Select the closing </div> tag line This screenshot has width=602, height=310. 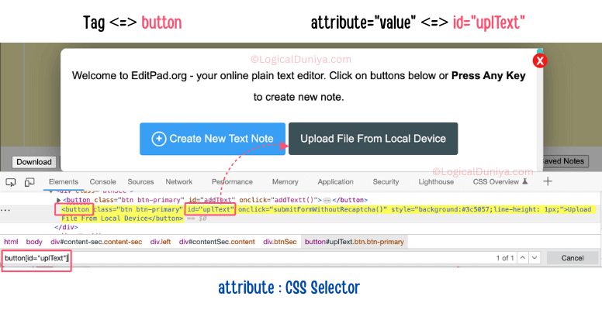(66, 227)
